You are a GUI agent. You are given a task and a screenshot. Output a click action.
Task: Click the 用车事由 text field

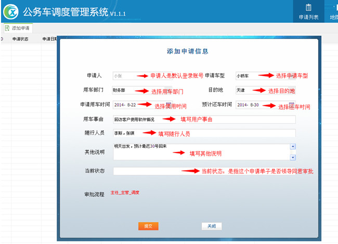click(203, 119)
